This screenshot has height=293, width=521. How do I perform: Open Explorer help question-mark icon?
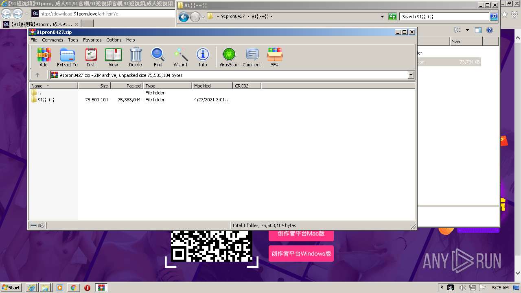[x=490, y=30]
